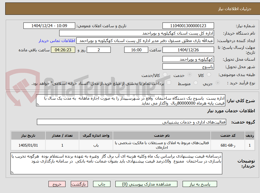Click the ردیف column header
The height and width of the screenshot is (193, 260).
point(250,136)
